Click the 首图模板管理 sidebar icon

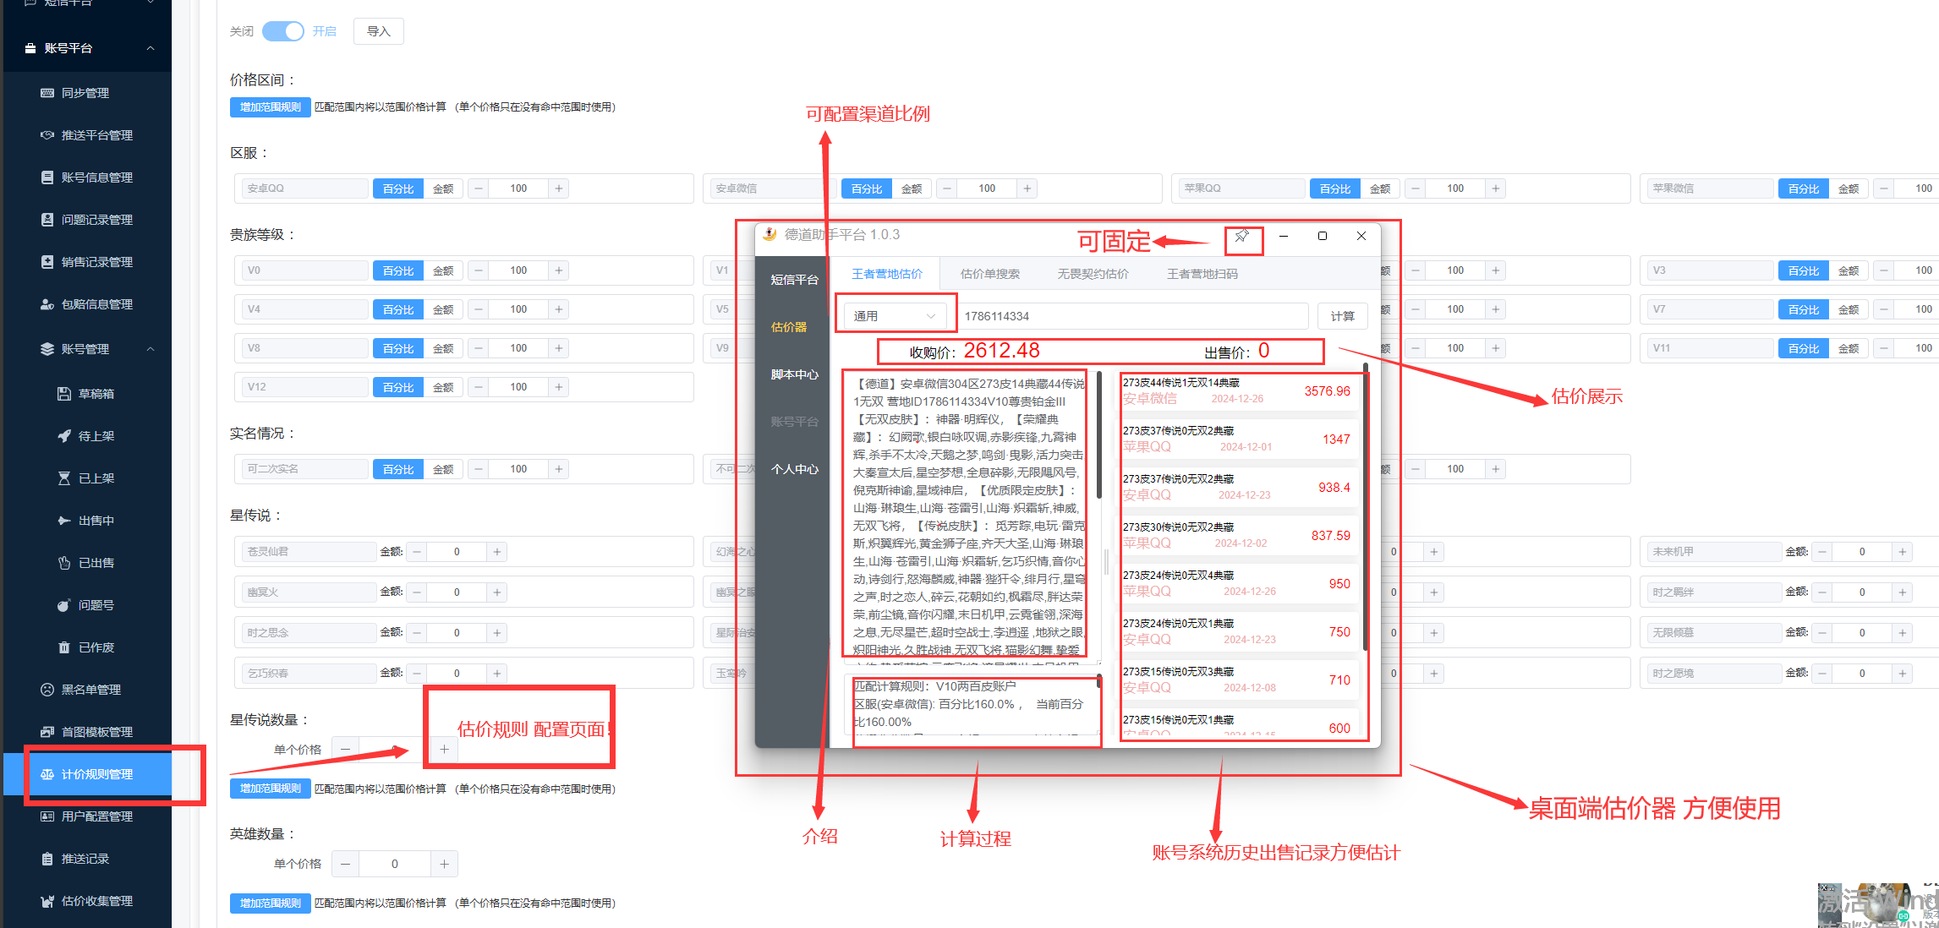click(x=47, y=732)
